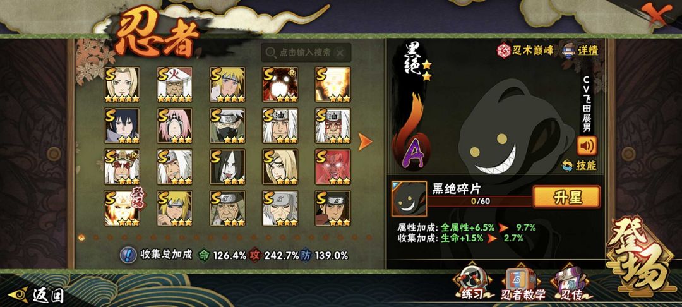The height and width of the screenshot is (307, 682).
Task: Select the masked Kakashi ninja portrait
Action: 227,126
